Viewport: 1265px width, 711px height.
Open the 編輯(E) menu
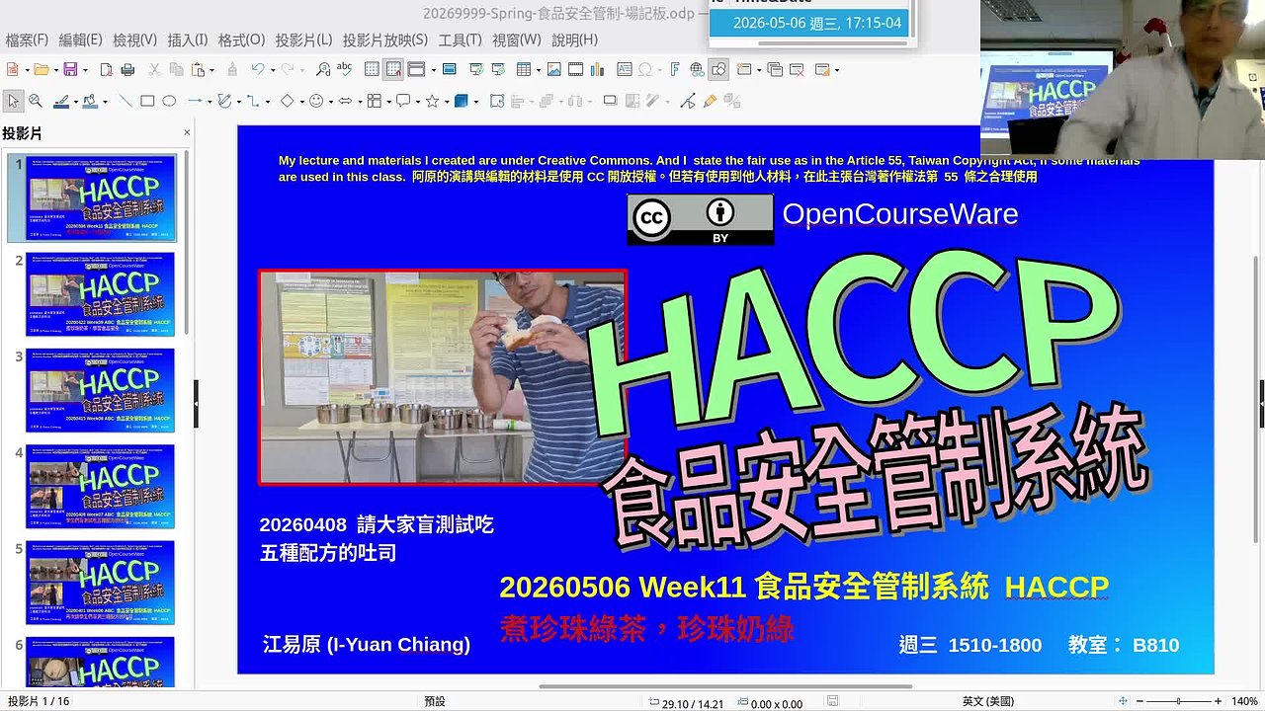81,39
